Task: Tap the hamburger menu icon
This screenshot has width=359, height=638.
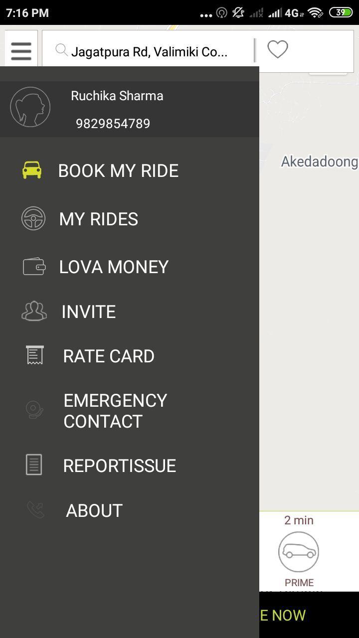Action: click(21, 51)
